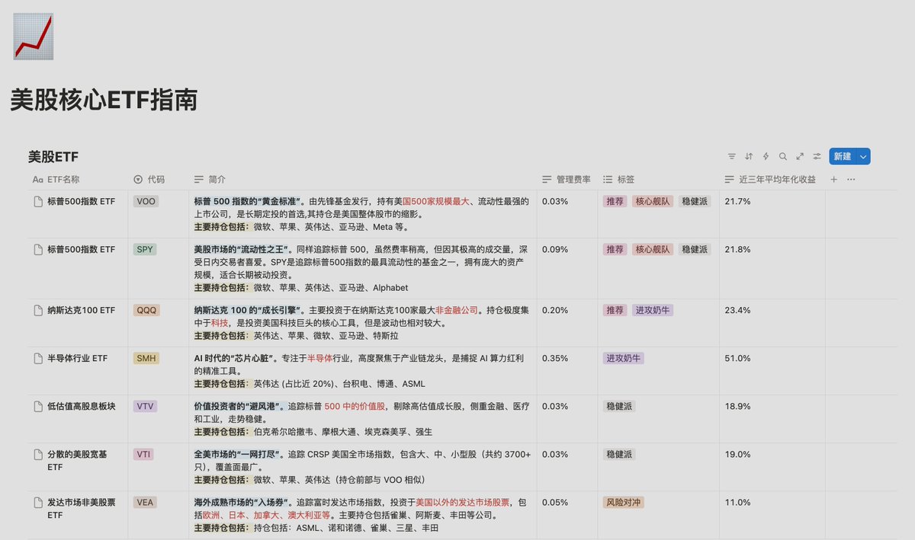The height and width of the screenshot is (540, 915).
Task: Click page icon of 纳斯达克100 ETF row
Action: tap(38, 310)
